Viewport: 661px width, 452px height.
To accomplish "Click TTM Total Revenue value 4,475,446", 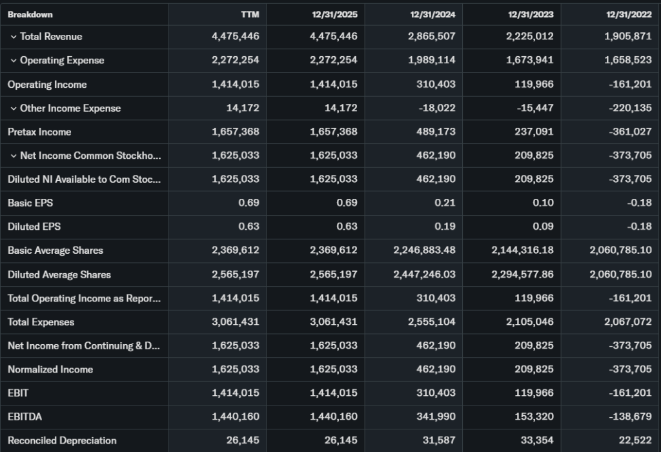I will (x=236, y=37).
